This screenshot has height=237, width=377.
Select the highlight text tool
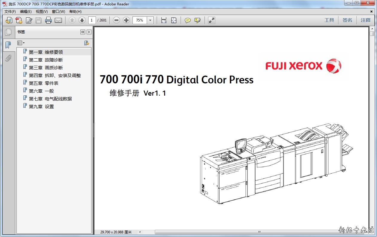click(x=197, y=20)
